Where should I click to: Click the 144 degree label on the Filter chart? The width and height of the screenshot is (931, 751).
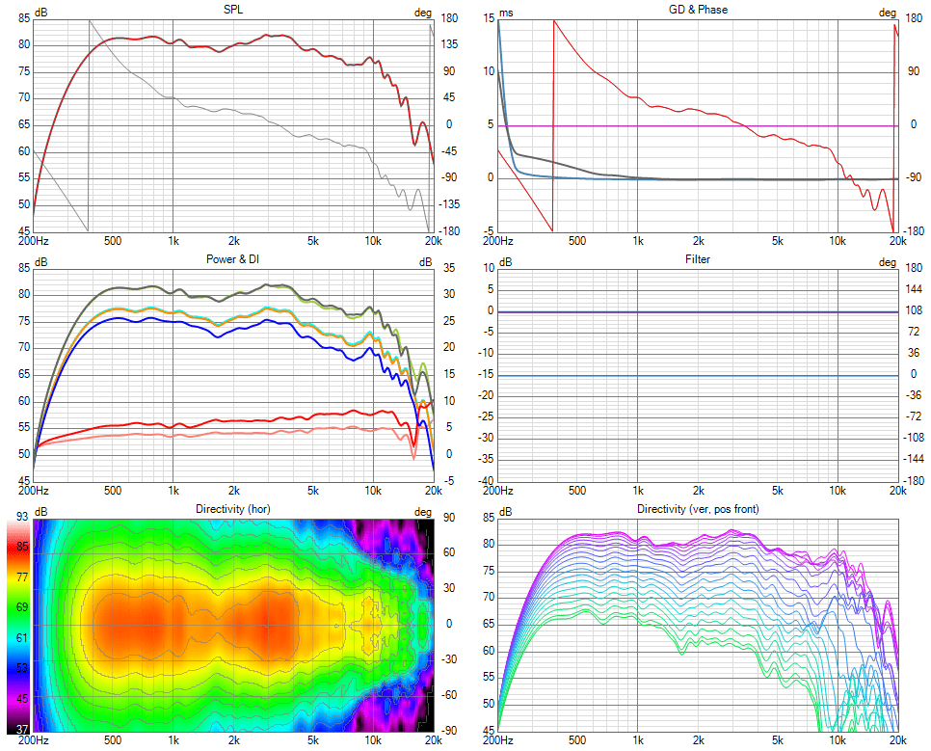click(914, 289)
